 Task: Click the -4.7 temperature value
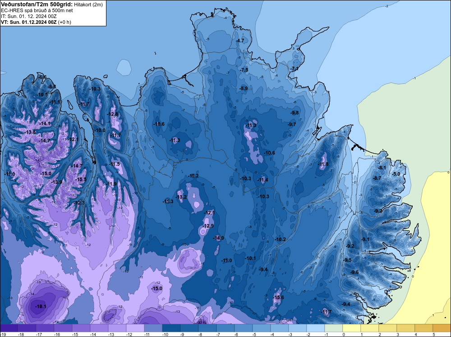(240, 41)
